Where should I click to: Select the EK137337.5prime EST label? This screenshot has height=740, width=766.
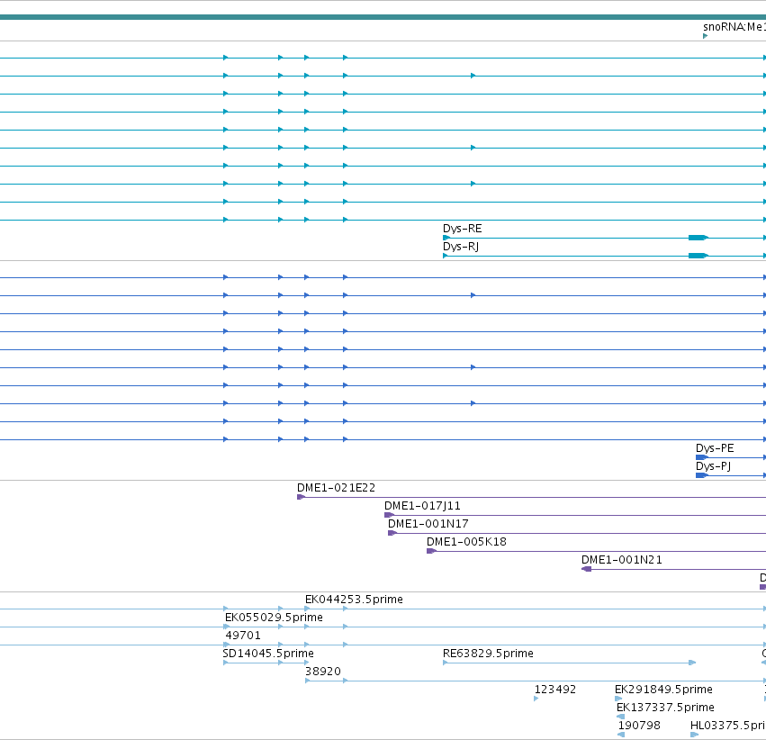coord(665,708)
